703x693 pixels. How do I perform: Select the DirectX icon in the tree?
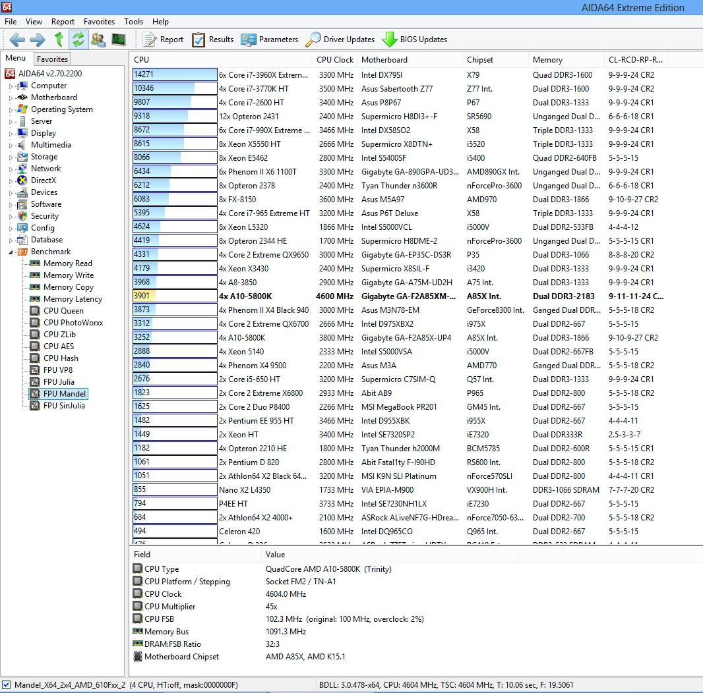click(22, 180)
